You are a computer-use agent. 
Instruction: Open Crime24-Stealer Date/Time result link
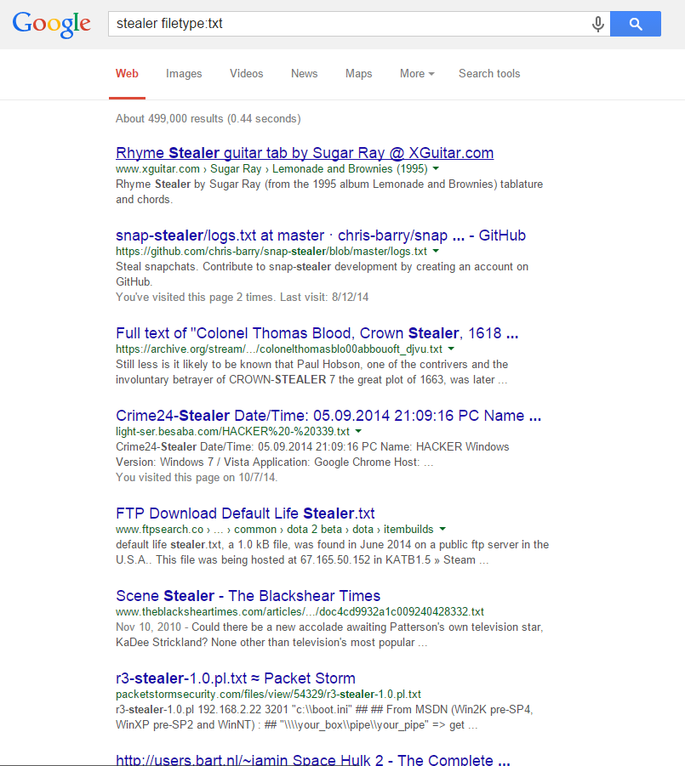click(328, 416)
